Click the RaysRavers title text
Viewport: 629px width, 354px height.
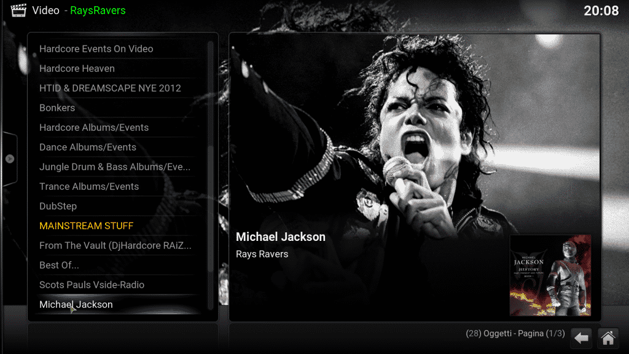click(98, 10)
